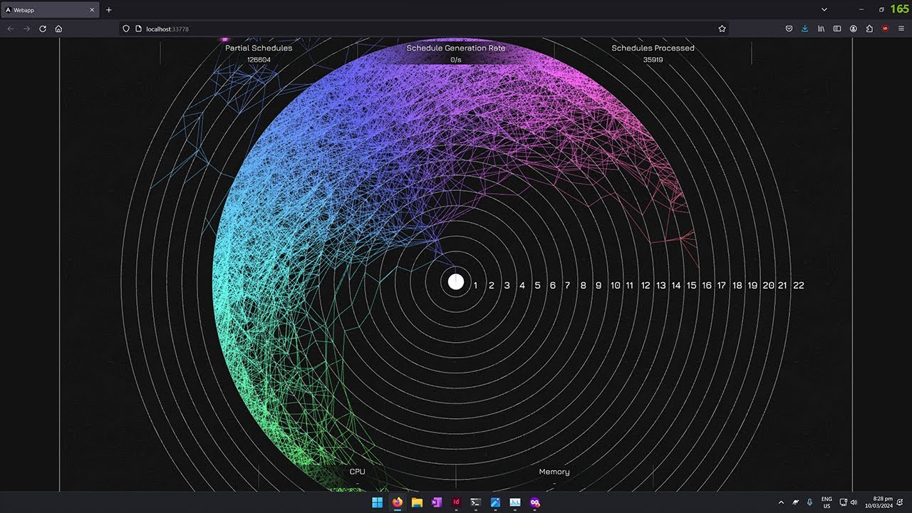The height and width of the screenshot is (513, 912).
Task: Switch to Firefox in the taskbar
Action: coord(397,502)
